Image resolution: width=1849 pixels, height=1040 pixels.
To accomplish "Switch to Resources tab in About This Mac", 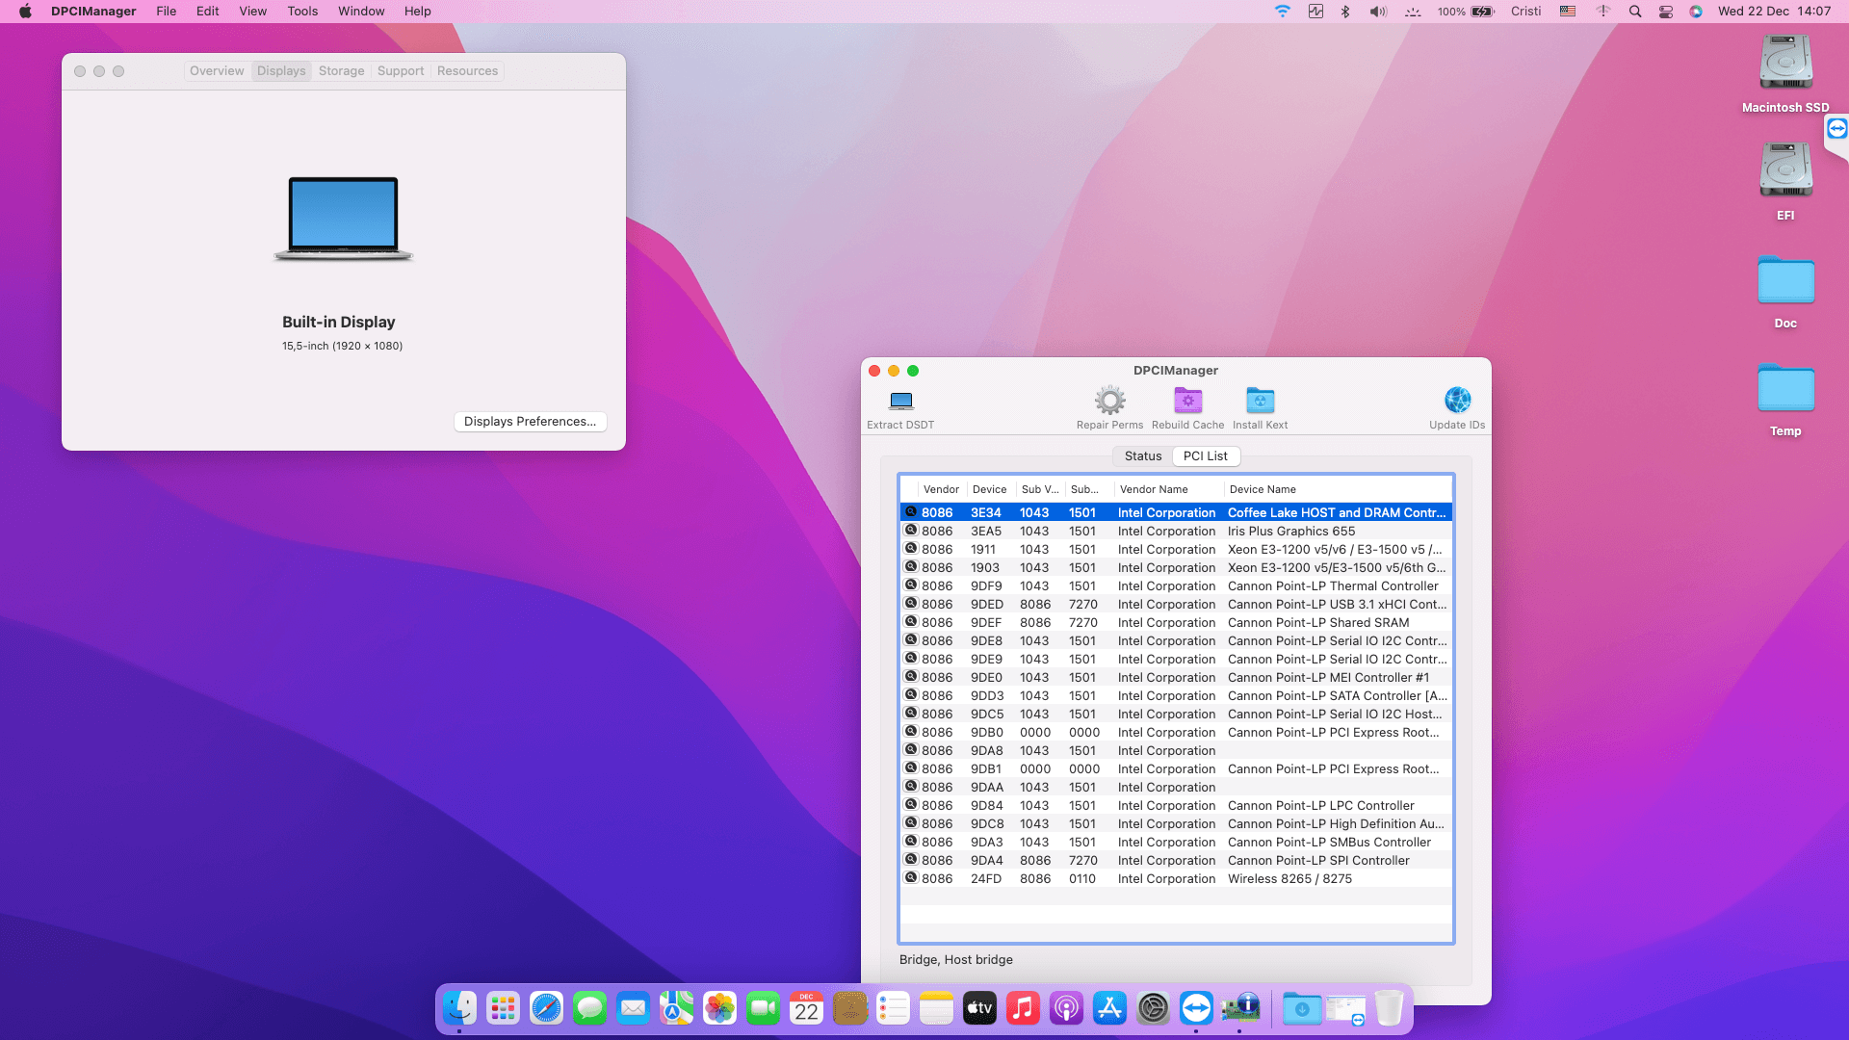I will click(467, 71).
